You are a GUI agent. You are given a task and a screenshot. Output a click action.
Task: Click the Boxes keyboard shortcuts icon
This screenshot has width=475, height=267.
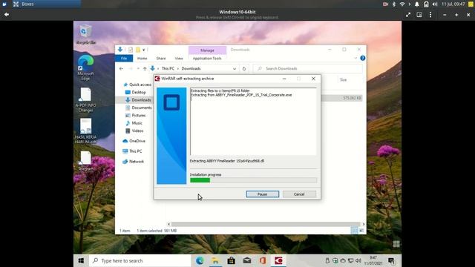(x=419, y=15)
